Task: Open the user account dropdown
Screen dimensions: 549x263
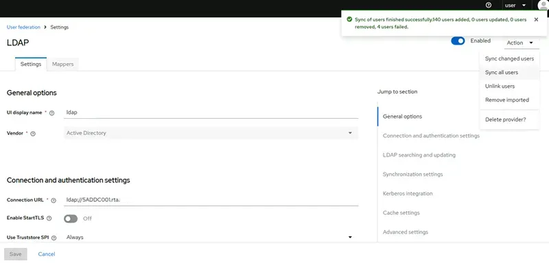Action: point(515,5)
